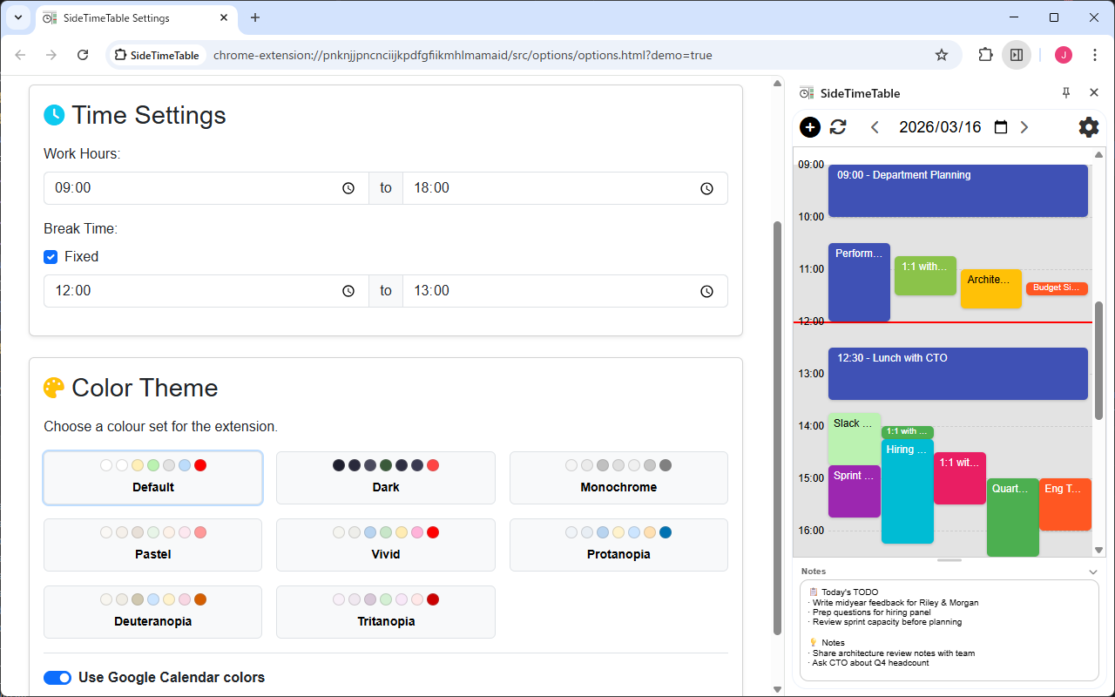Choose the Vivid color theme
The width and height of the screenshot is (1115, 697).
click(386, 545)
